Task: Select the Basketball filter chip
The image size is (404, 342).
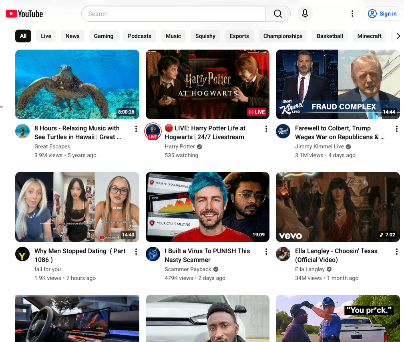Action: click(330, 36)
